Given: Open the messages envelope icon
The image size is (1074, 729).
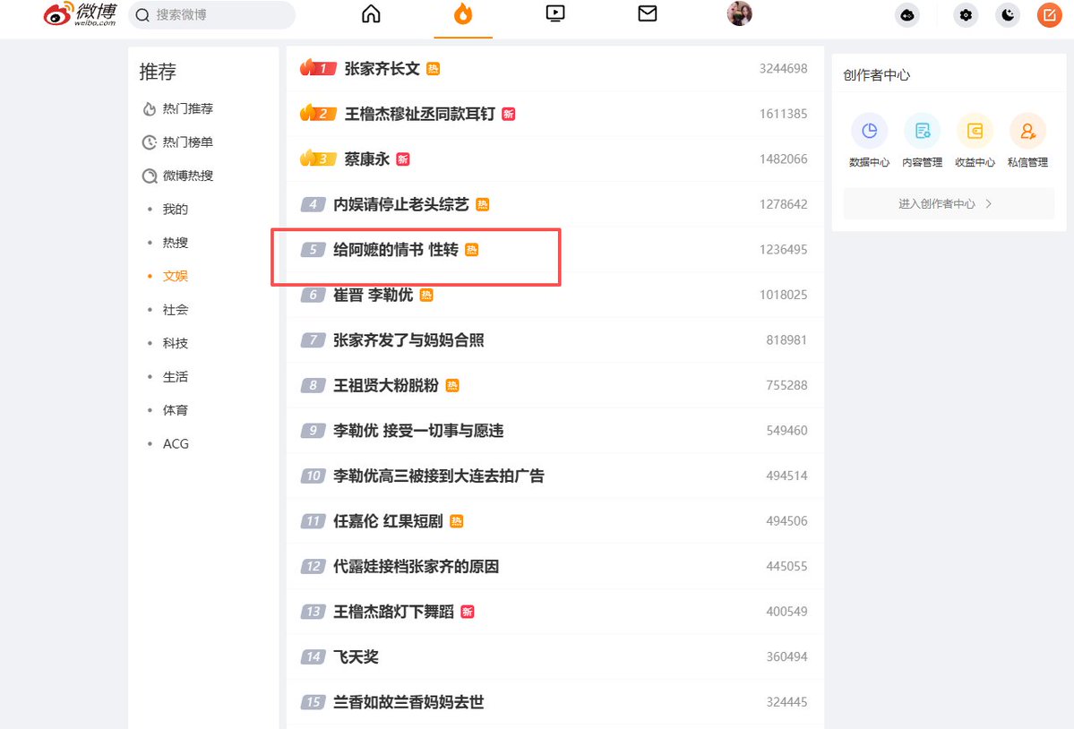Looking at the screenshot, I should coord(648,13).
